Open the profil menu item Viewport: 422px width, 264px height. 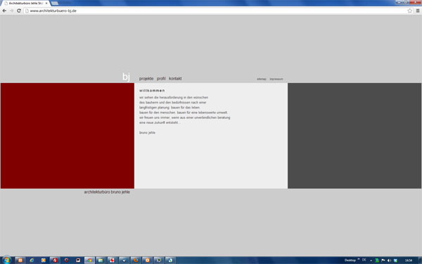161,79
